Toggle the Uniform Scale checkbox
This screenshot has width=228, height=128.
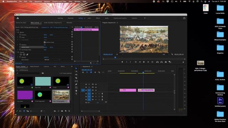click(45, 42)
